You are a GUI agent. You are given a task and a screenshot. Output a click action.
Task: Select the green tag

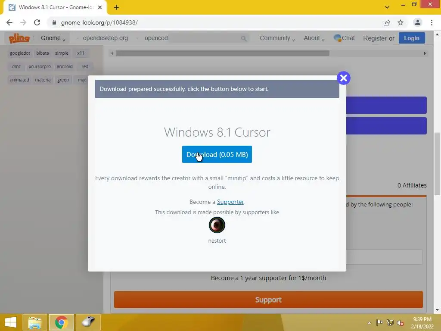coord(63,80)
